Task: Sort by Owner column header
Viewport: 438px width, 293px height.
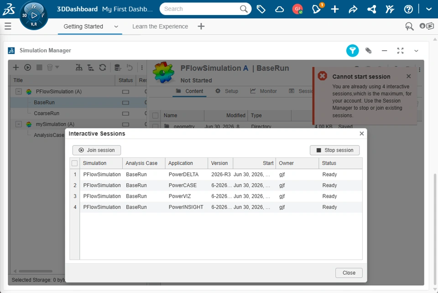Action: 297,163
